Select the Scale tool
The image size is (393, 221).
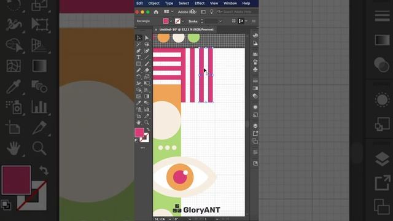coord(147,77)
